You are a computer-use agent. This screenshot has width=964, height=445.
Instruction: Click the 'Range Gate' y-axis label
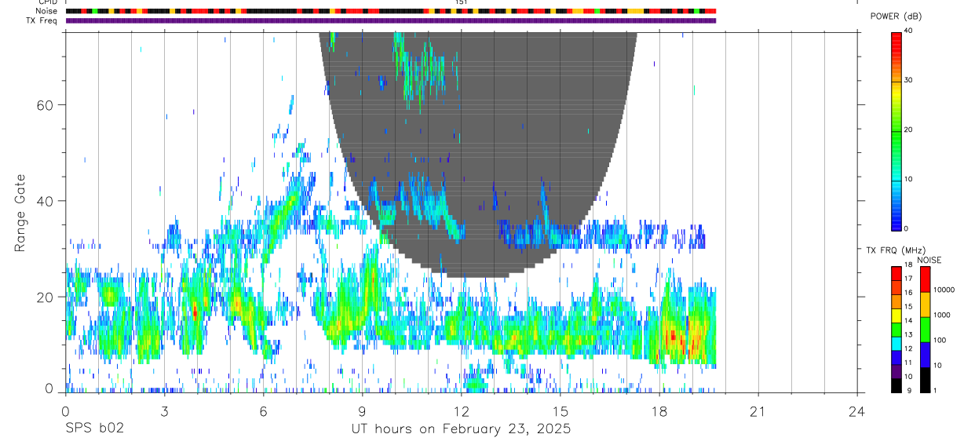[x=21, y=213]
